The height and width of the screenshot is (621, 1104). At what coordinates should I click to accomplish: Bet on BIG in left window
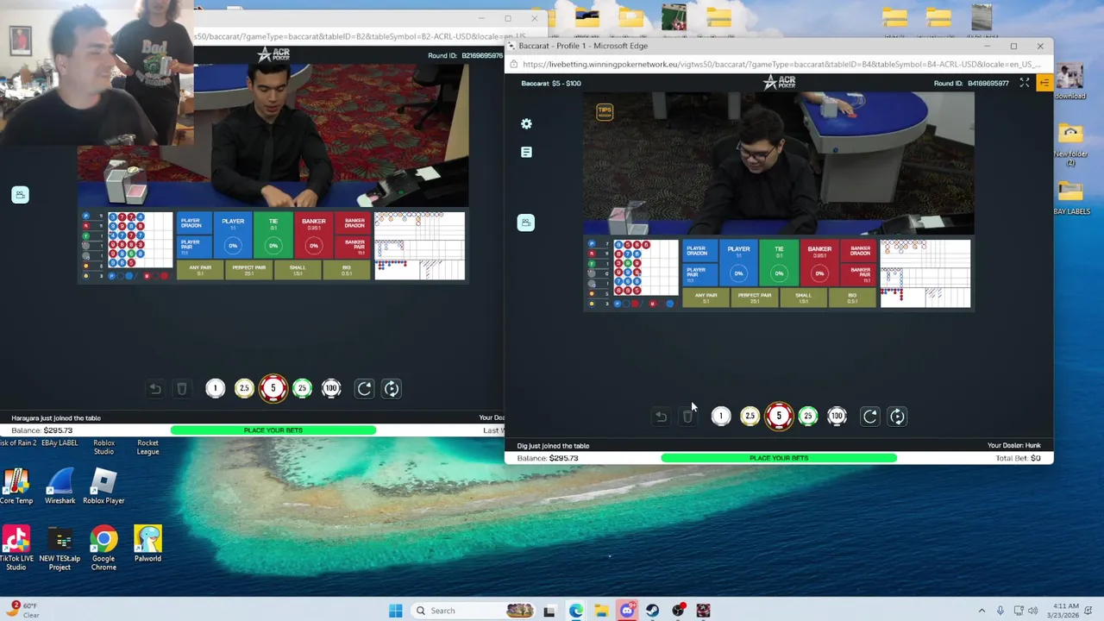click(x=347, y=270)
